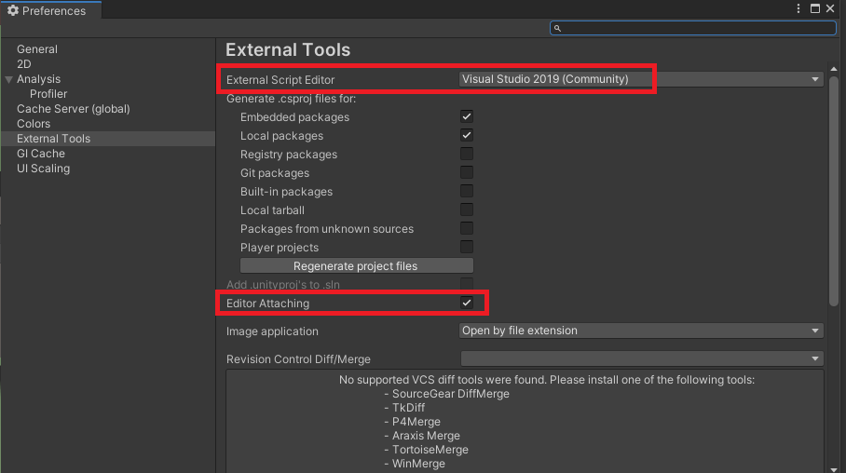
Task: Click the search magnifier icon
Action: [557, 28]
